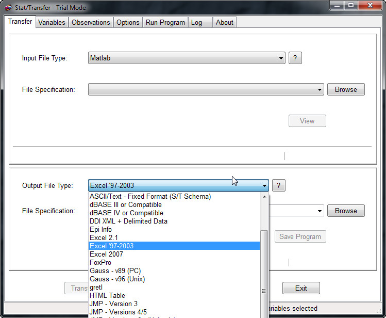Choose JMP - Versions 4/5
The height and width of the screenshot is (318, 386).
(174, 312)
